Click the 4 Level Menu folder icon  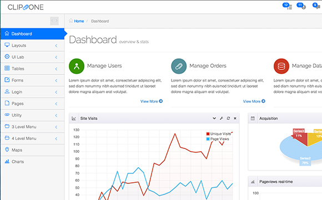(7, 138)
